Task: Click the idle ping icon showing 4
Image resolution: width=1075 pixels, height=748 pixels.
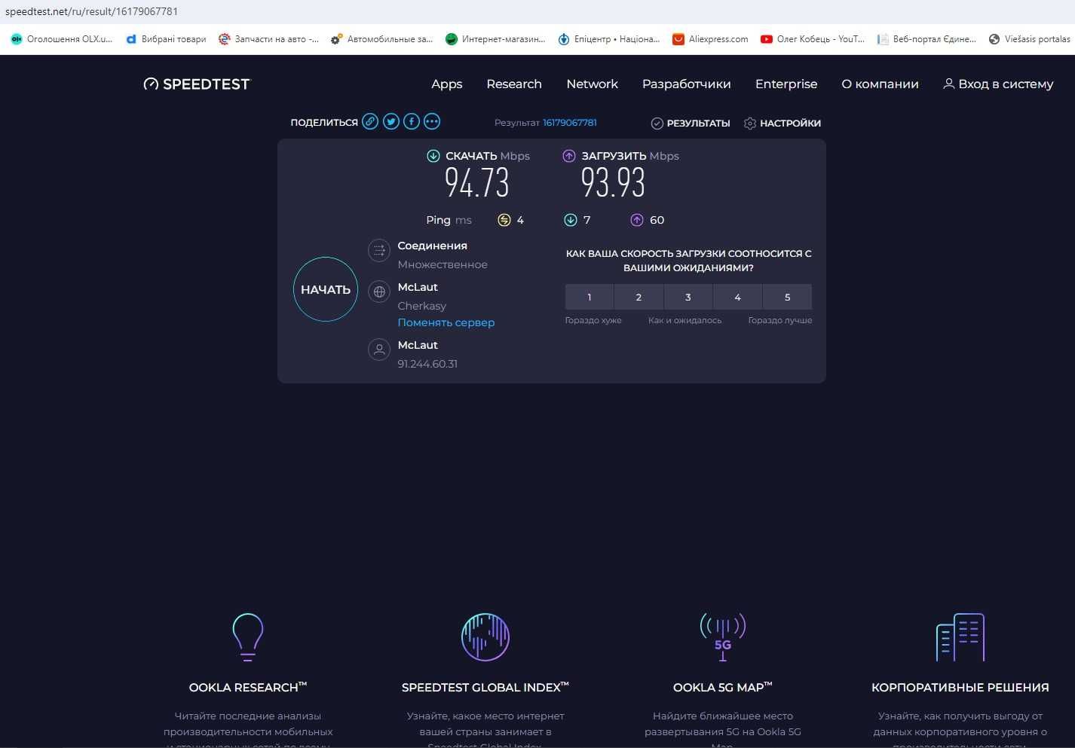Action: coord(504,220)
